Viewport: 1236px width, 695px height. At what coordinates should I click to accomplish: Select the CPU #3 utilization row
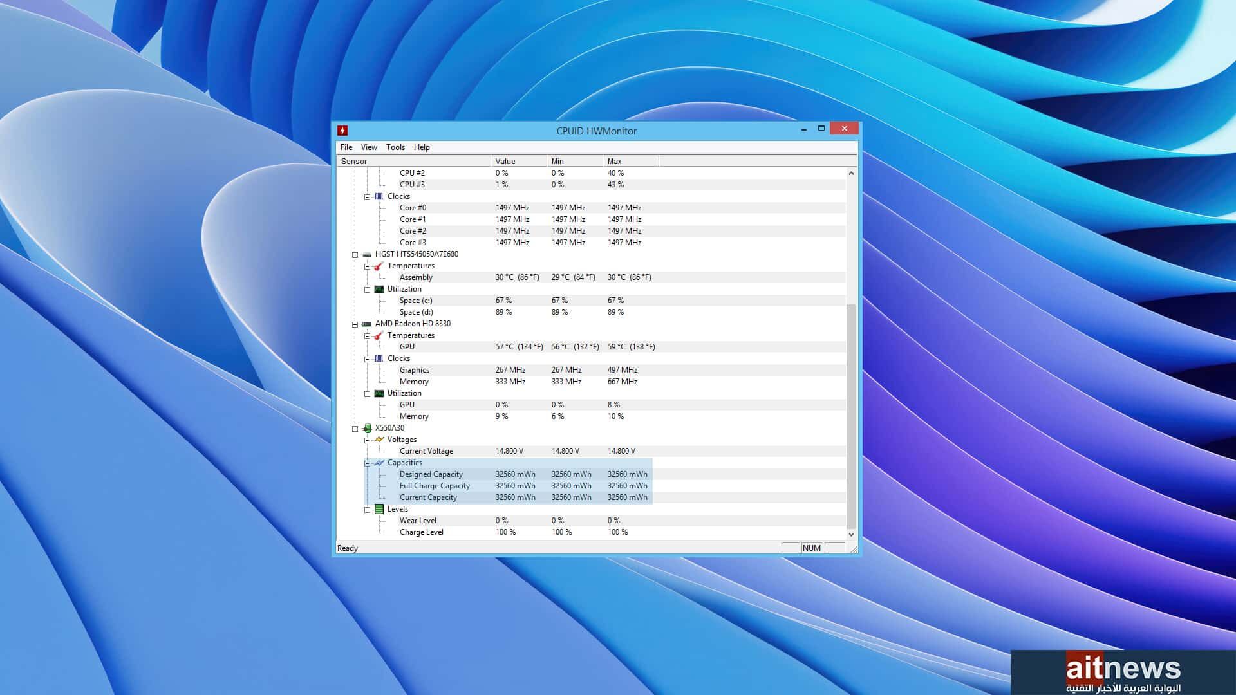(621, 185)
